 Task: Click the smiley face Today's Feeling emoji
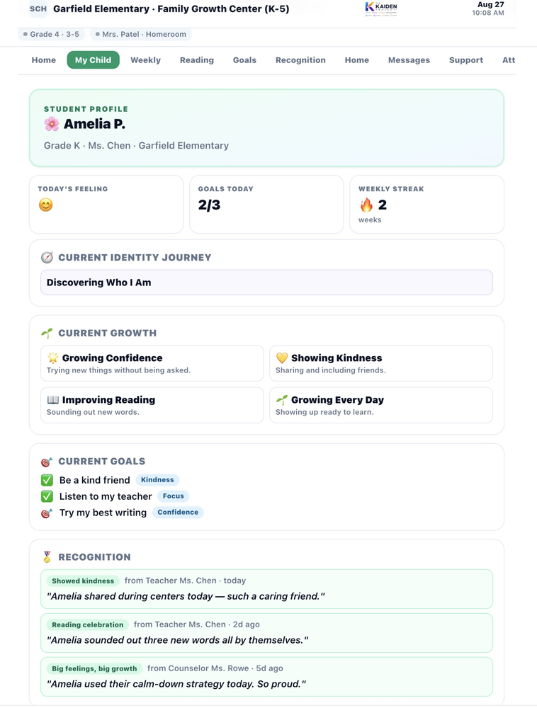[45, 205]
